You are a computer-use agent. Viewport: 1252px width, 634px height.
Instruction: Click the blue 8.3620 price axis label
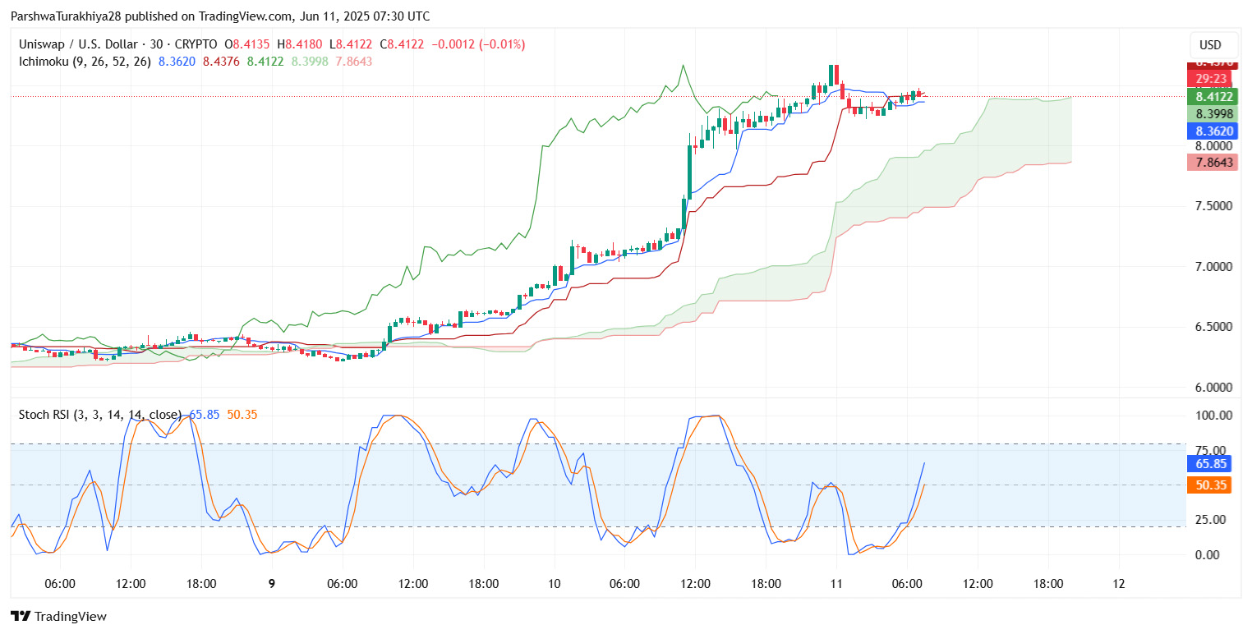click(x=1211, y=131)
